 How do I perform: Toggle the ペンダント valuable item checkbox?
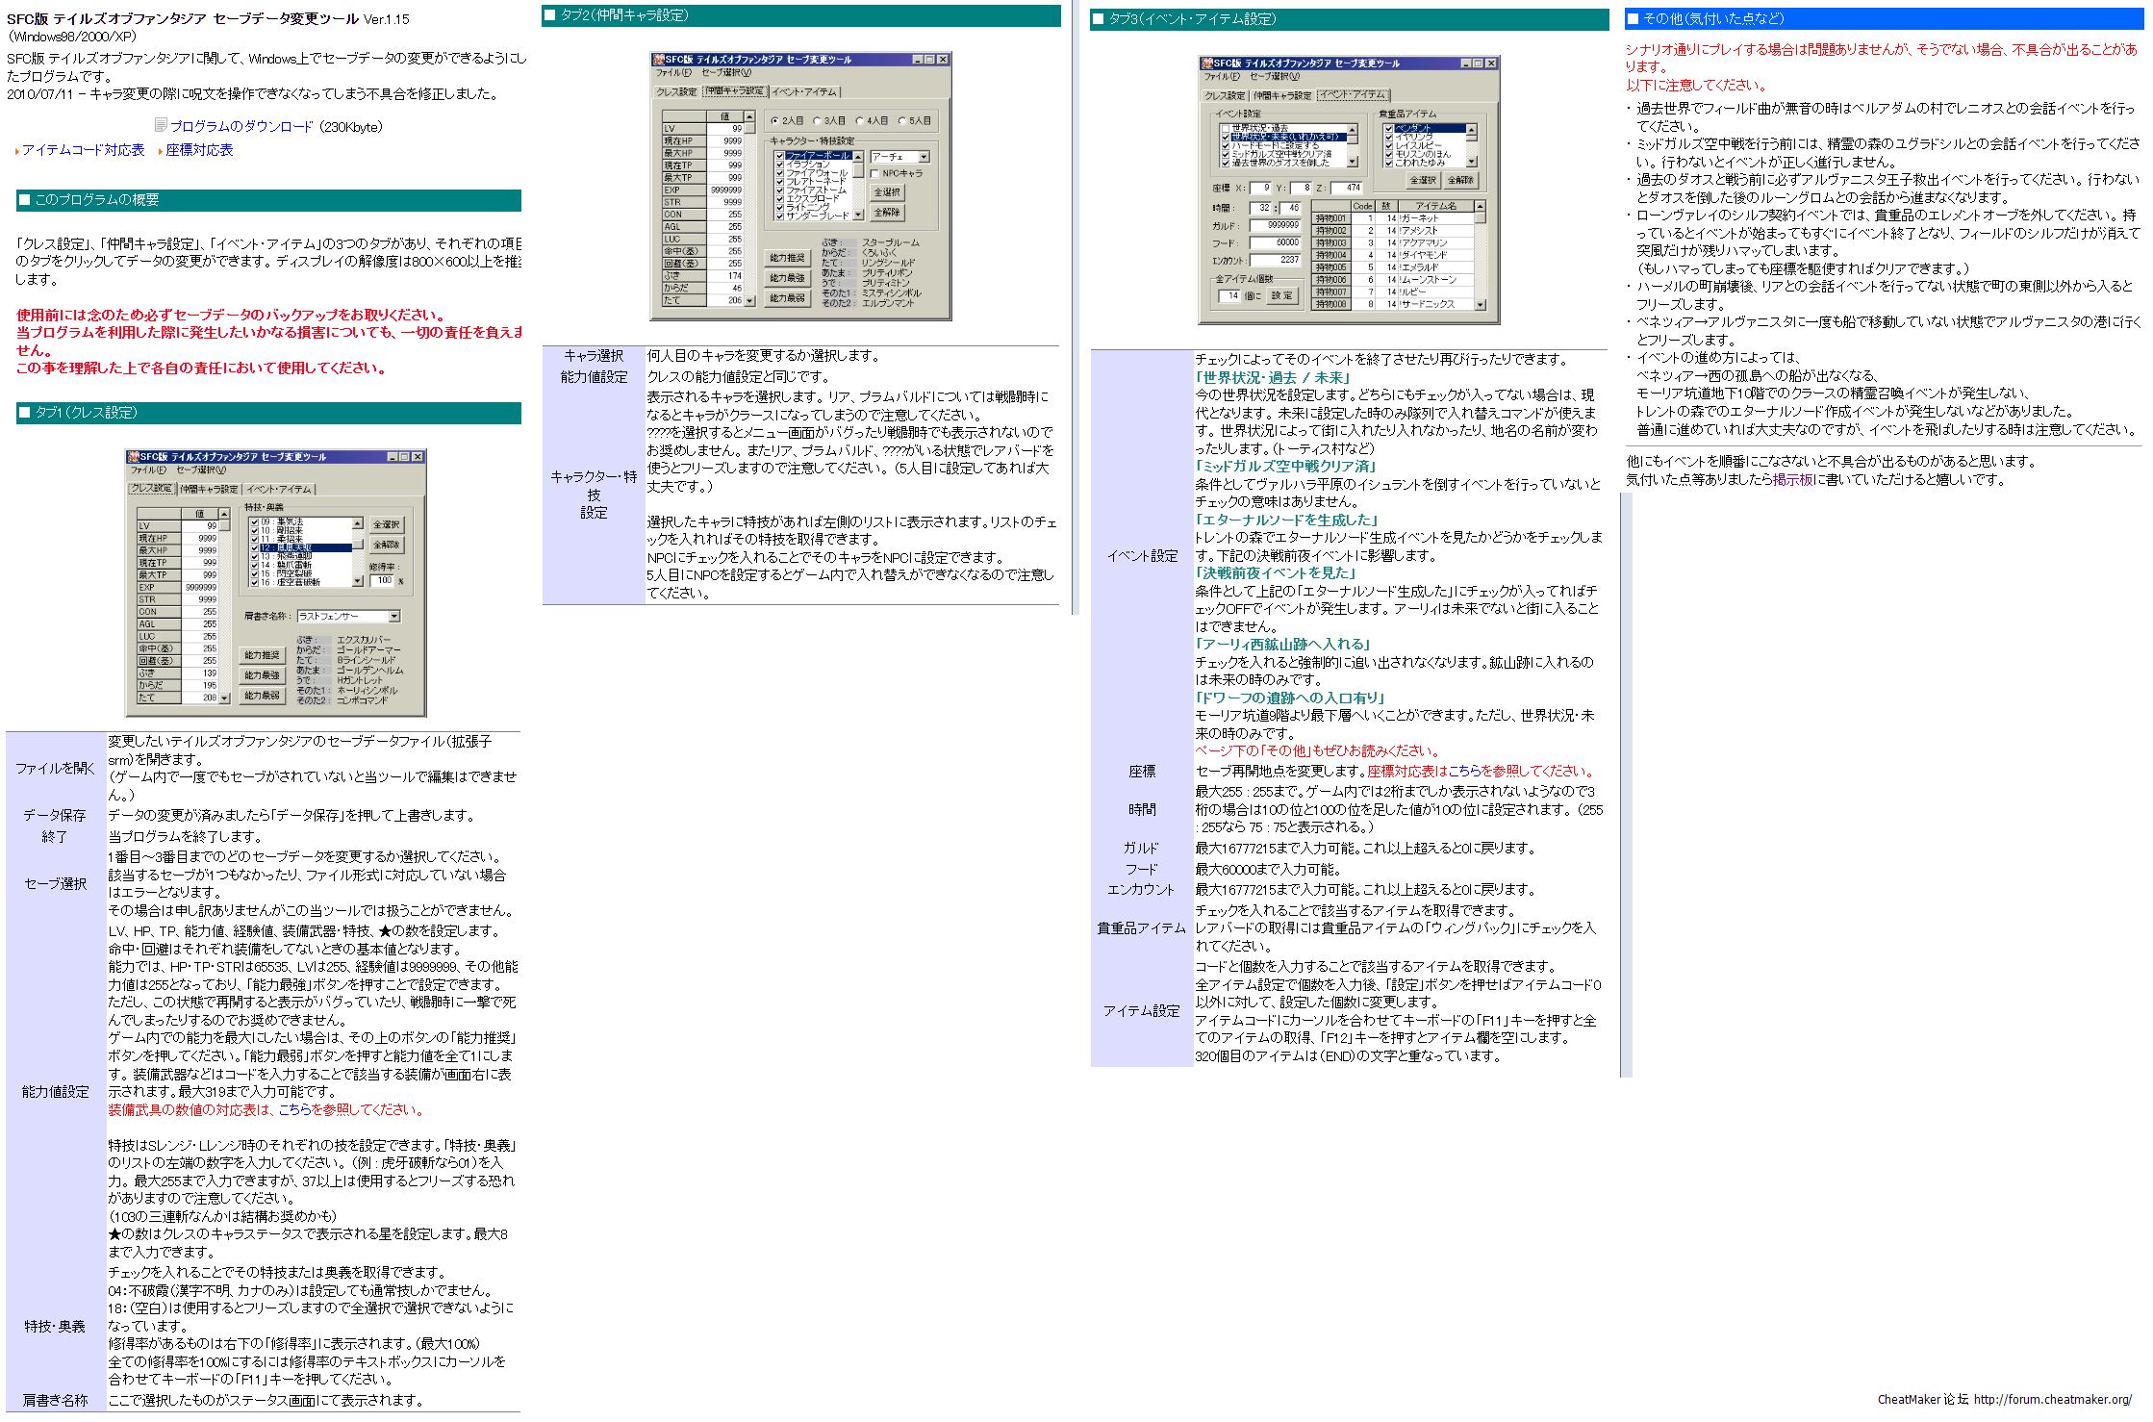pos(1388,128)
